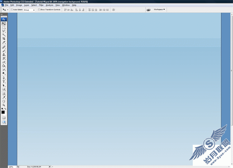The width and height of the screenshot is (233, 168).
Task: Open the Edit menu
Action: point(12,5)
